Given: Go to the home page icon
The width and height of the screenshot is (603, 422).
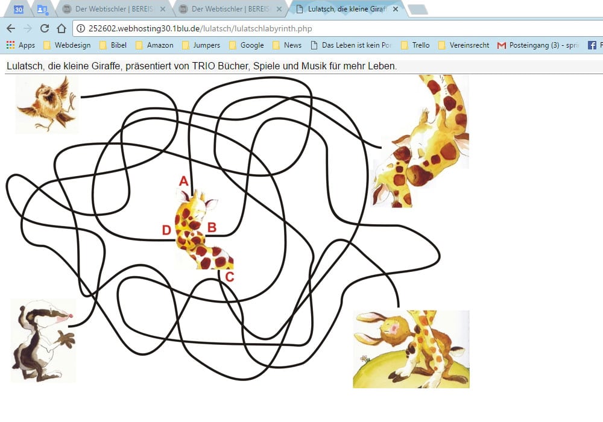Looking at the screenshot, I should click(62, 28).
